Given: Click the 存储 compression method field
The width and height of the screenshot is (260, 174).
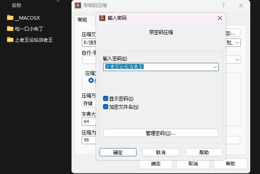Looking at the screenshot, I should pos(89,103).
